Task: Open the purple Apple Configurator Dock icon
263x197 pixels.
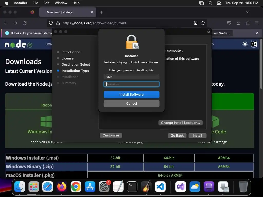Action: (209, 187)
